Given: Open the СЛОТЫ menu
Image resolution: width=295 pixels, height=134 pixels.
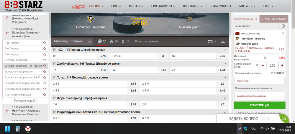Looking at the screenshot, I should [x=136, y=6].
